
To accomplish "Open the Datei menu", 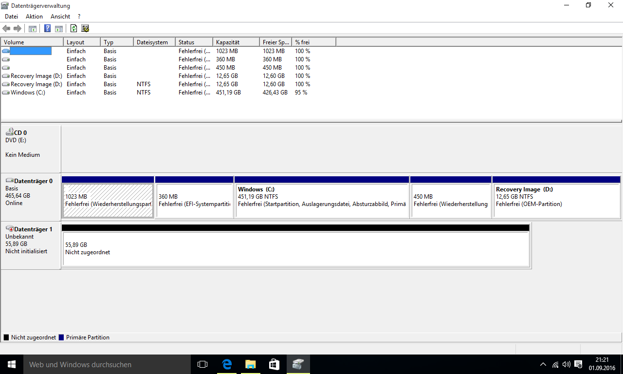I will pyautogui.click(x=11, y=17).
